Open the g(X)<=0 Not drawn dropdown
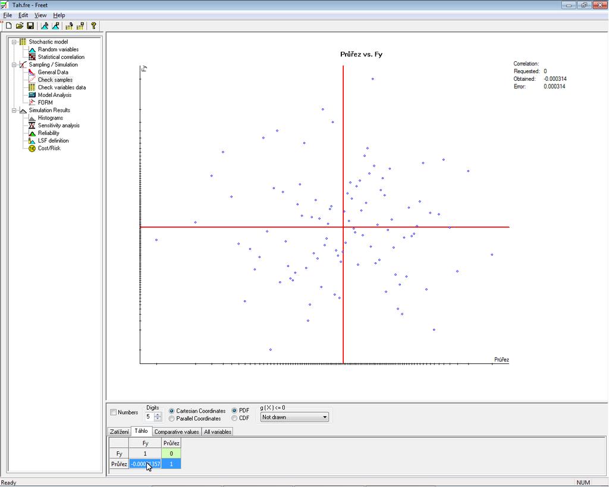609x487 pixels. 294,417
